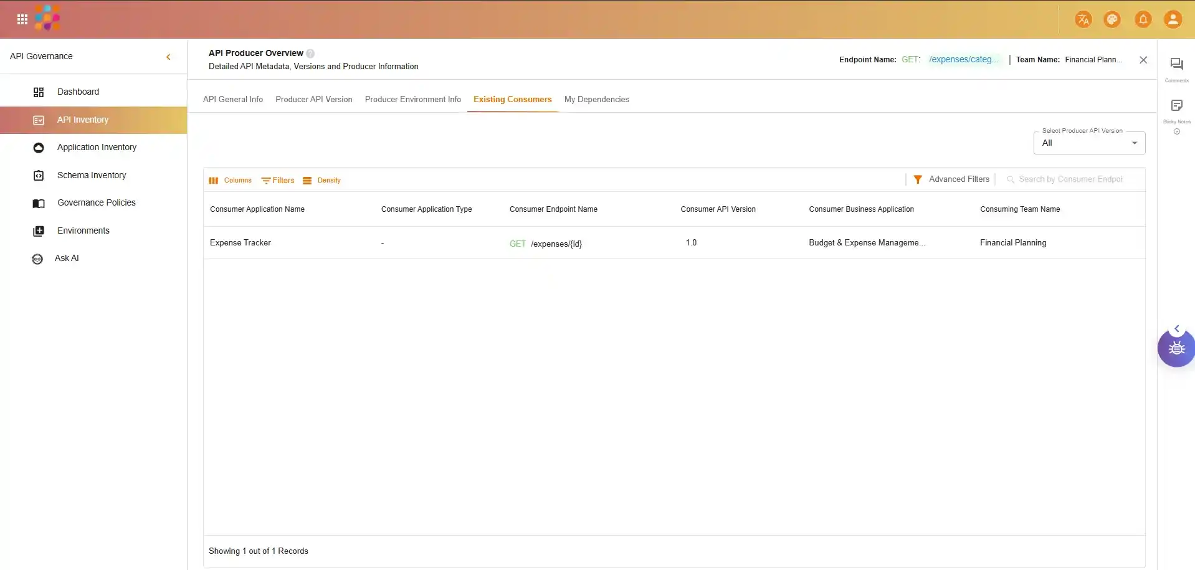Open the Columns selector in table toolbar
The image size is (1195, 570).
click(231, 181)
